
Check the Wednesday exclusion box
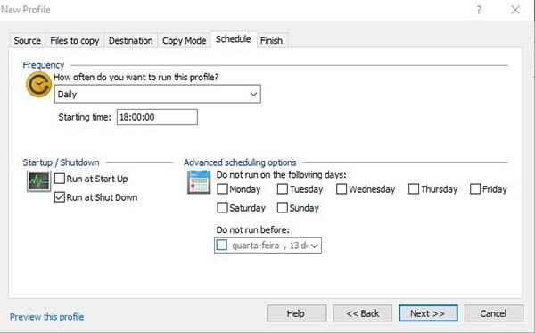point(342,189)
